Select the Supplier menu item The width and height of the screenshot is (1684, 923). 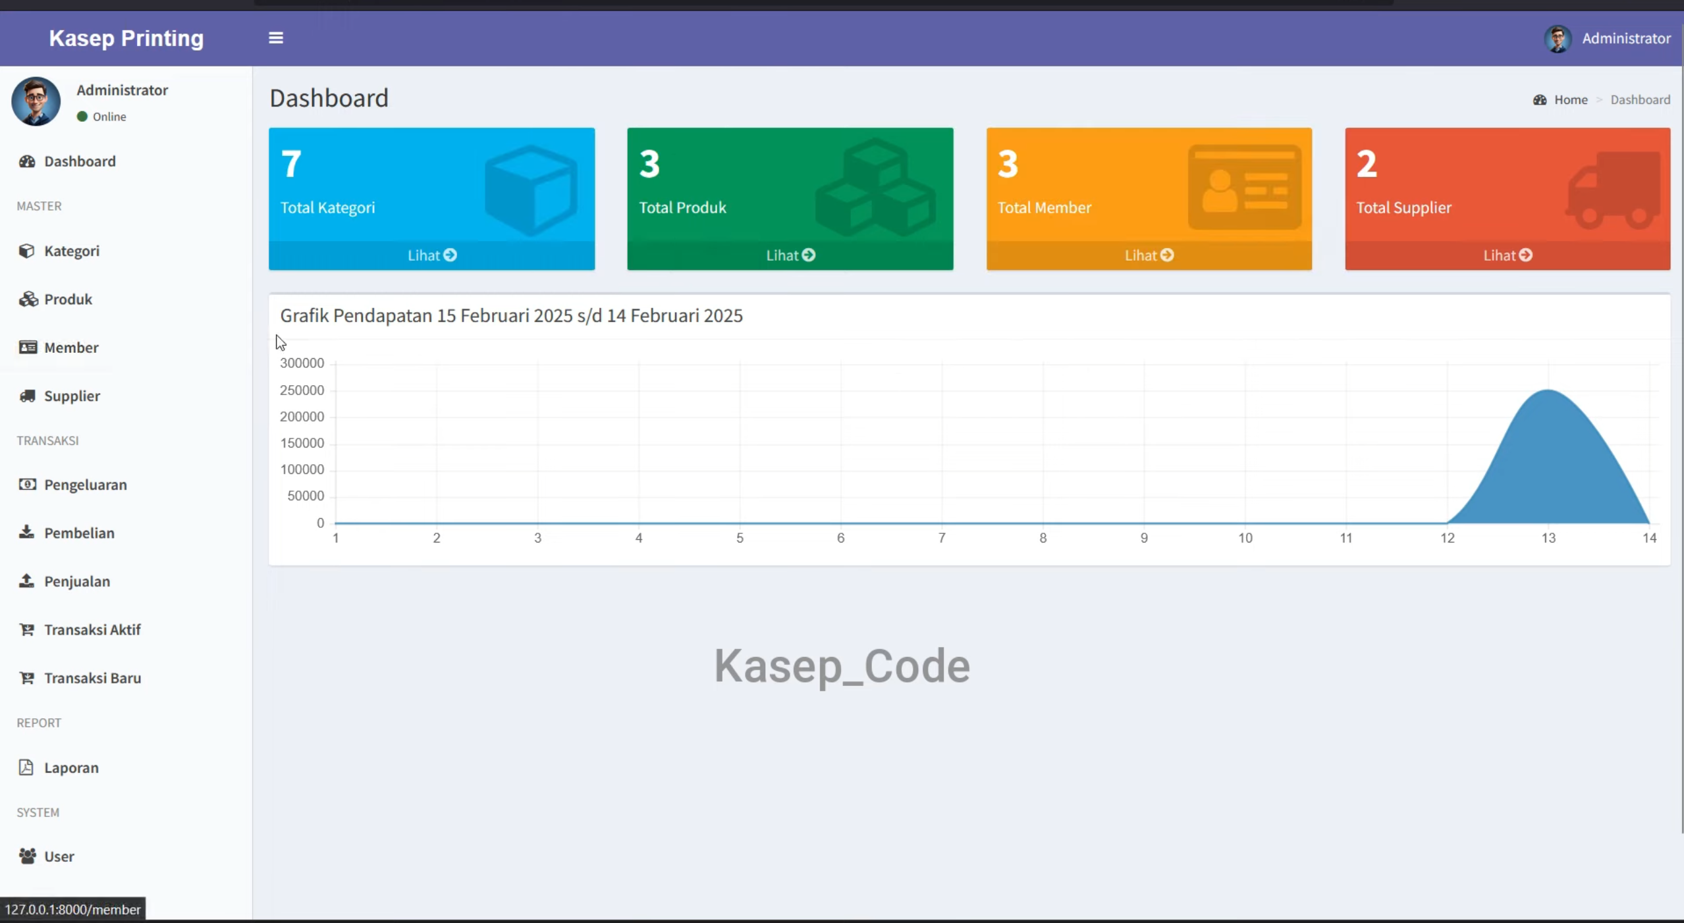coord(126,396)
